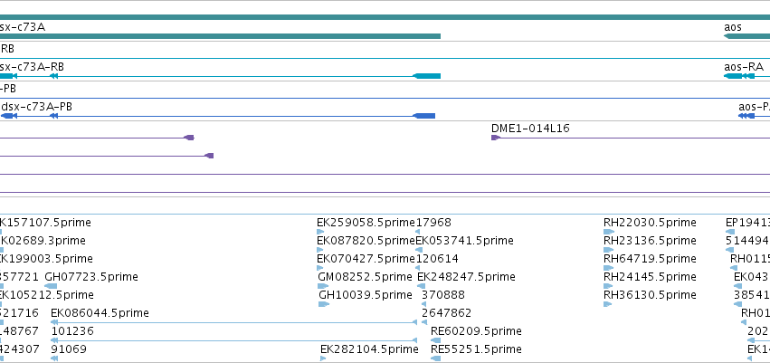The width and height of the screenshot is (770, 363).
Task: Click the RE60209.5prime arrow feature
Action: [435, 340]
